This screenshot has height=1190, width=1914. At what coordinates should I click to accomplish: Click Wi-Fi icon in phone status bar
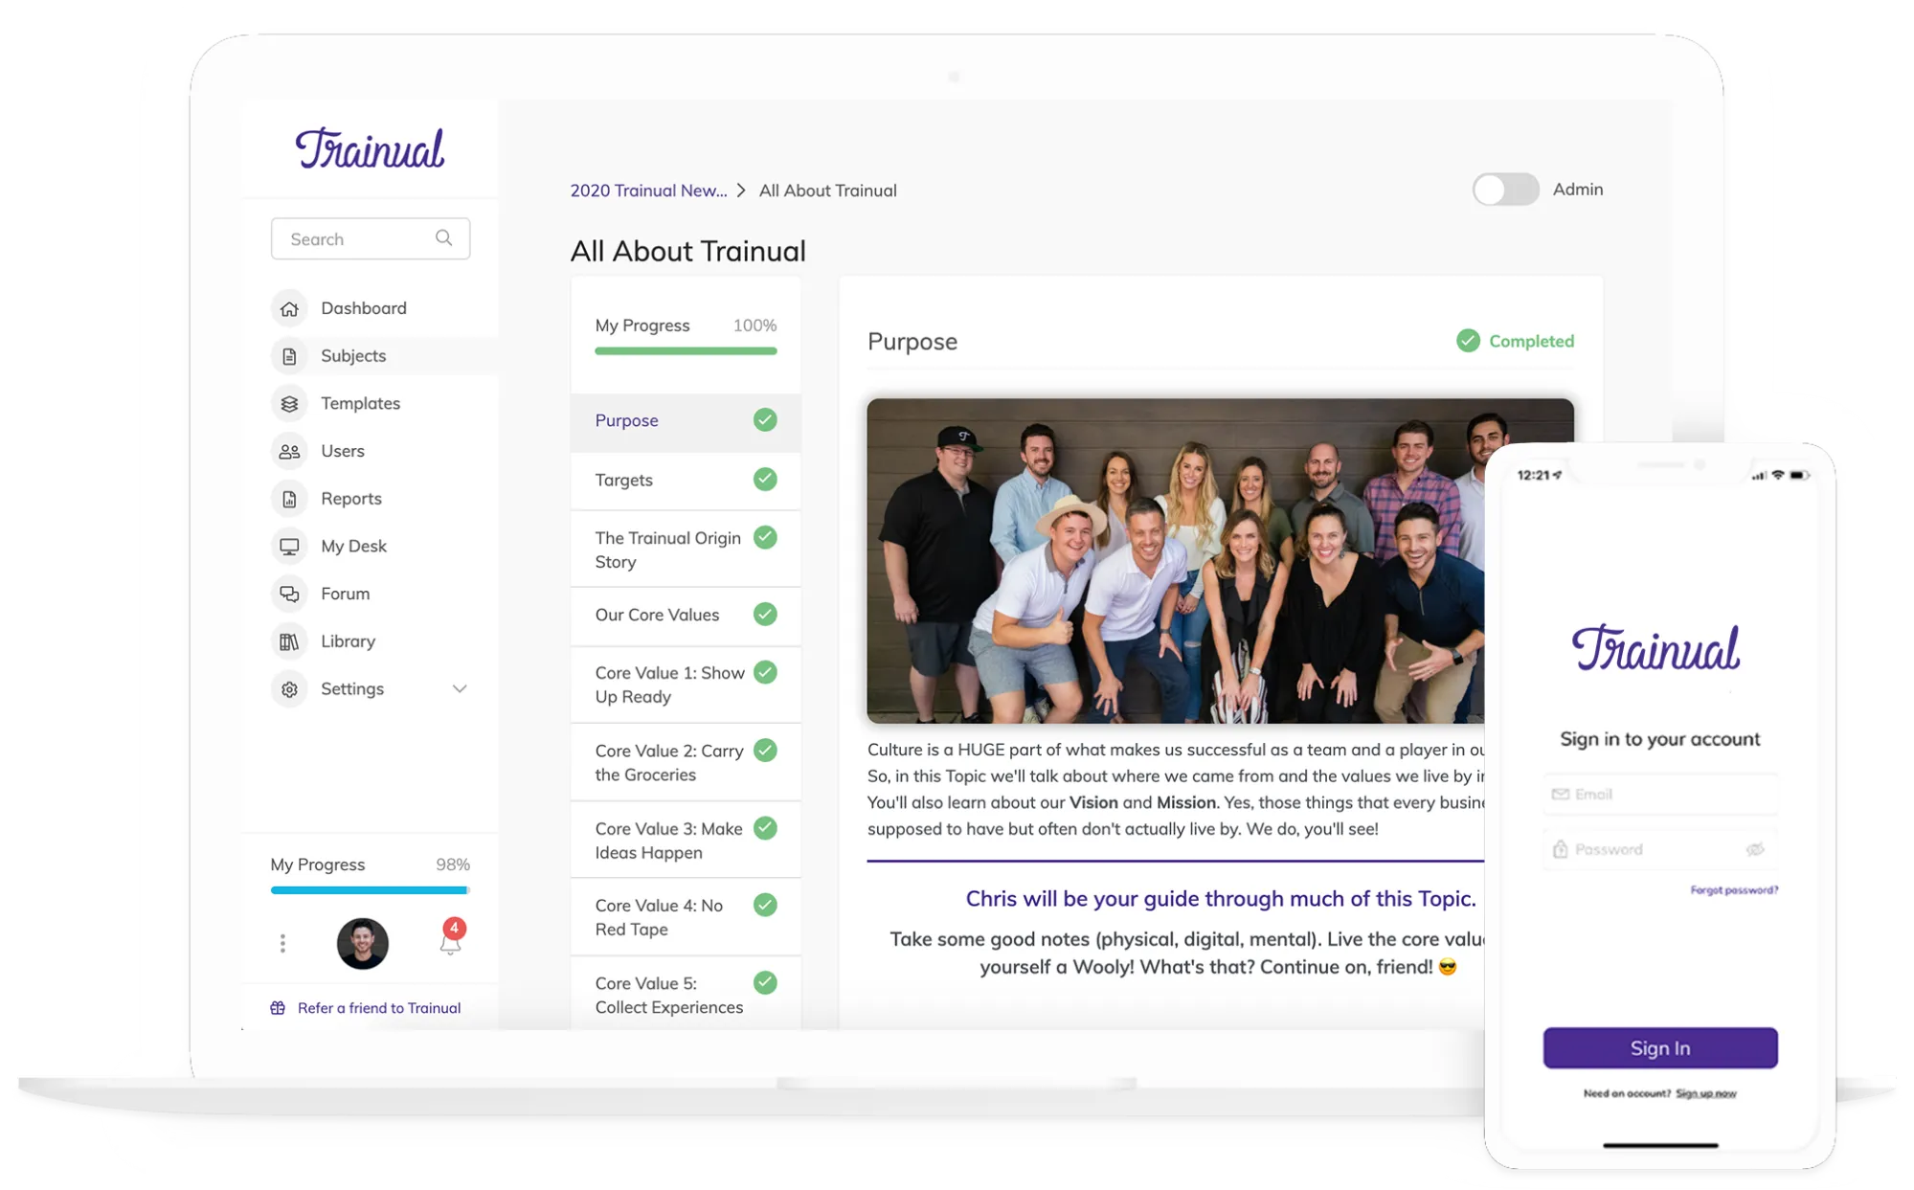point(1778,475)
